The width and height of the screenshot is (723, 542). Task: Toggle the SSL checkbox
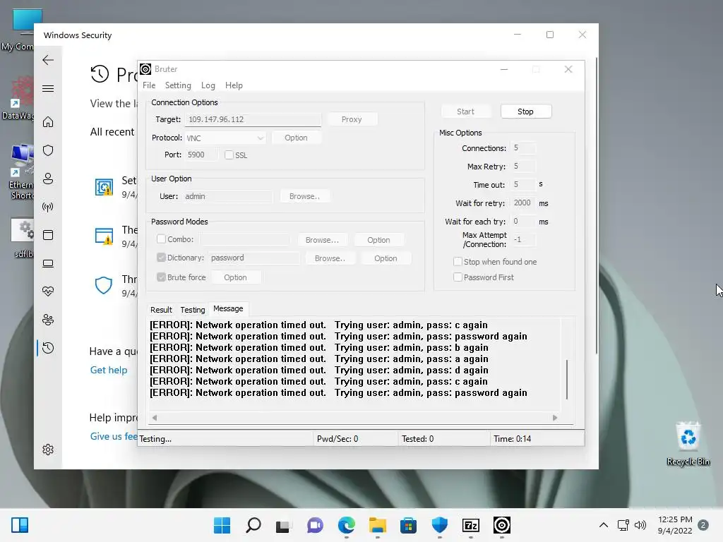tap(229, 155)
